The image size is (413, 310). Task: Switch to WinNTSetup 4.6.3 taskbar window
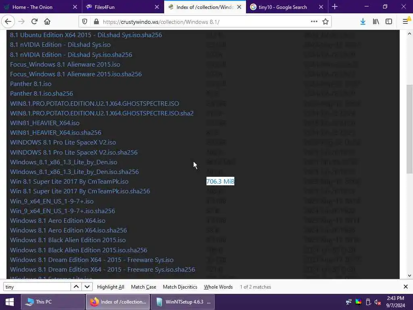tap(182, 302)
